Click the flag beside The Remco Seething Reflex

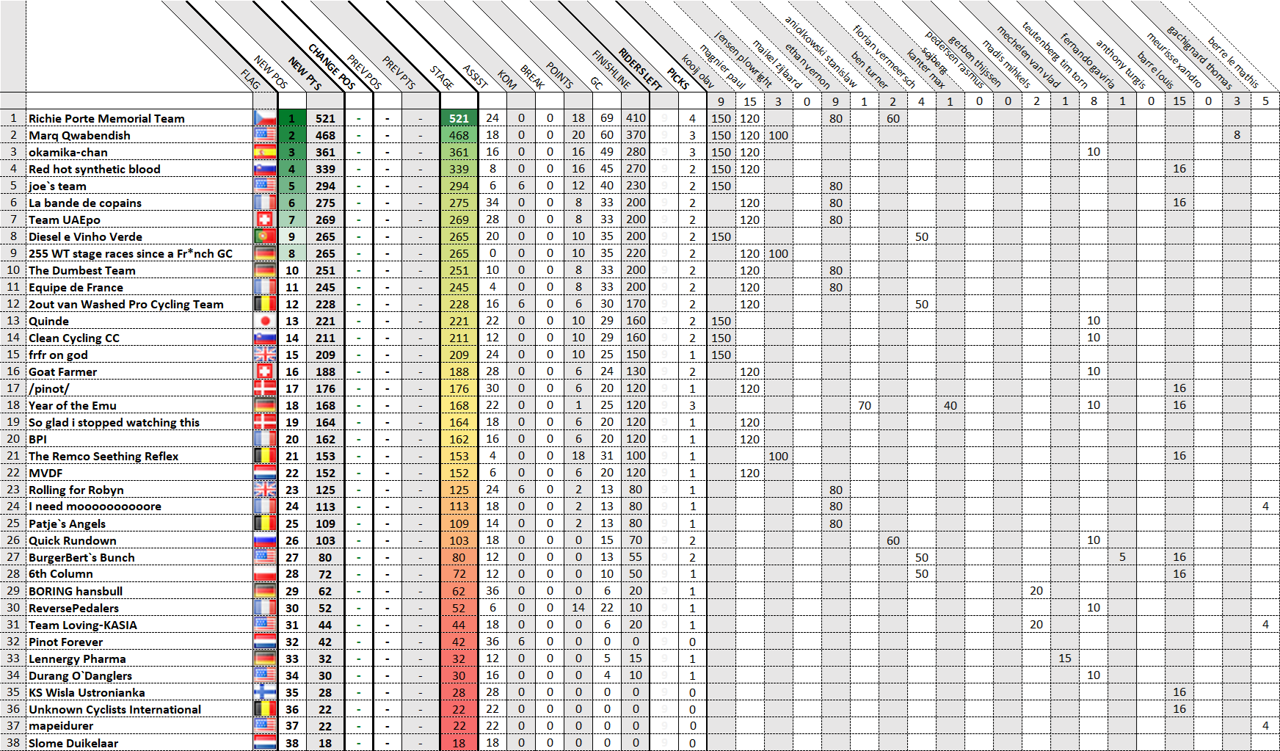tap(265, 456)
